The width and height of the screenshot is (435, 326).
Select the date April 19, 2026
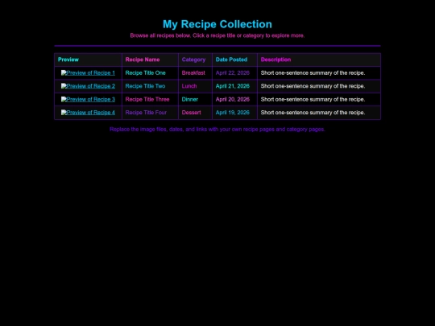point(233,113)
